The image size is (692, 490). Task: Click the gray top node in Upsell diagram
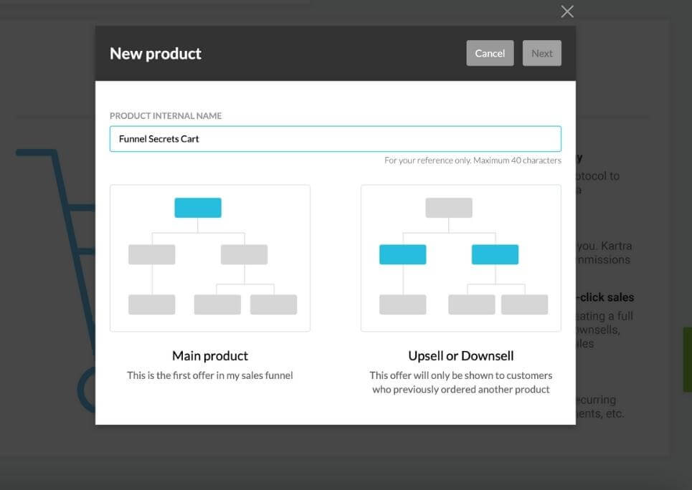[x=449, y=208]
